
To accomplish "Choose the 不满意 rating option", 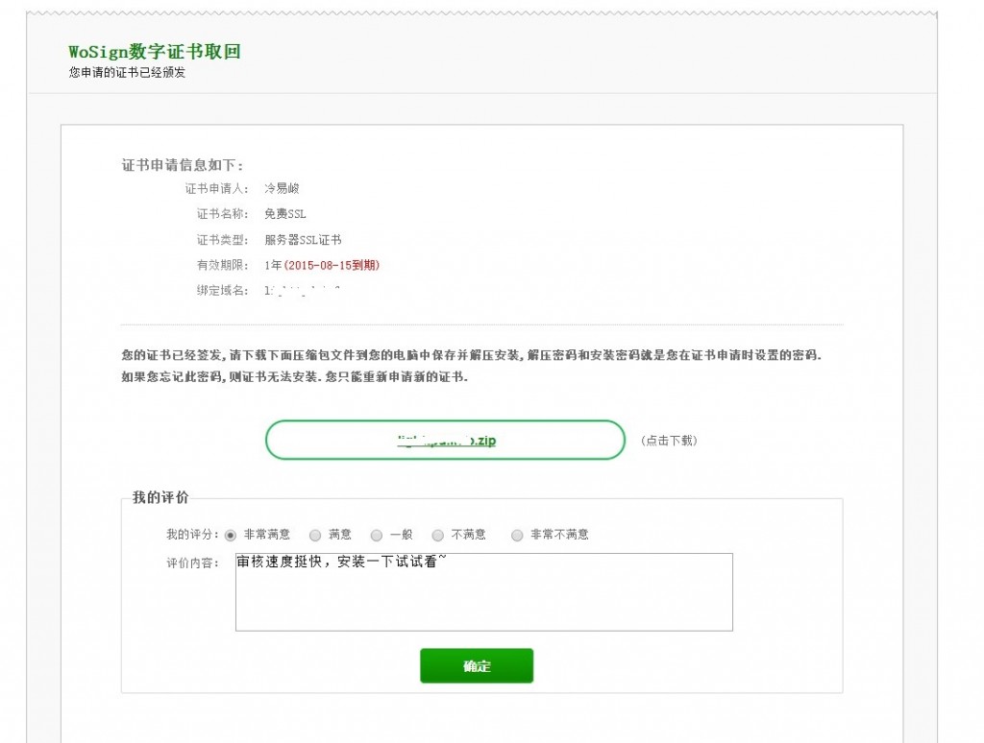I will (x=438, y=535).
